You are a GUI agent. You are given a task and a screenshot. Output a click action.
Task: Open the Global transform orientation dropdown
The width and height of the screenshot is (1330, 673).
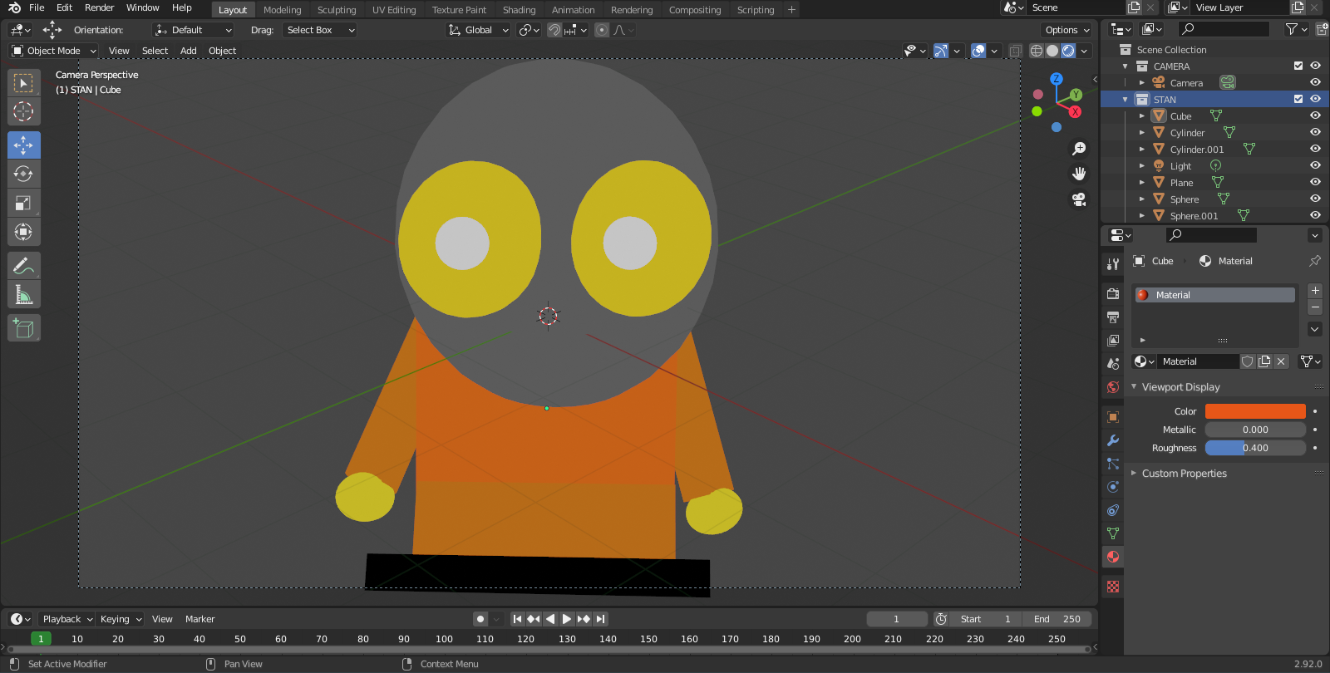pyautogui.click(x=478, y=30)
